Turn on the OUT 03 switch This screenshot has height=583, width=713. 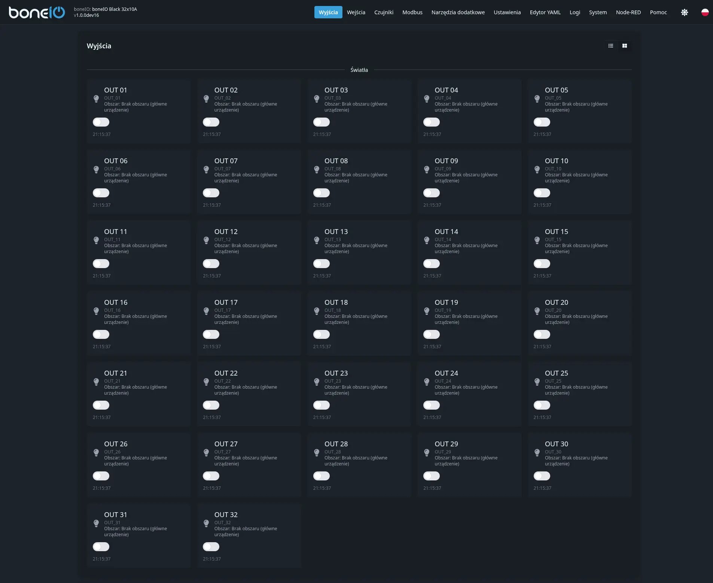[322, 122]
